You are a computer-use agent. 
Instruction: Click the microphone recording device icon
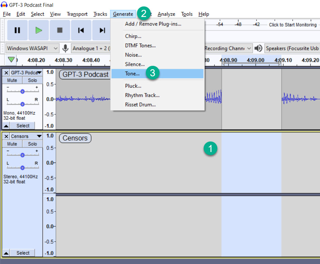(65, 48)
